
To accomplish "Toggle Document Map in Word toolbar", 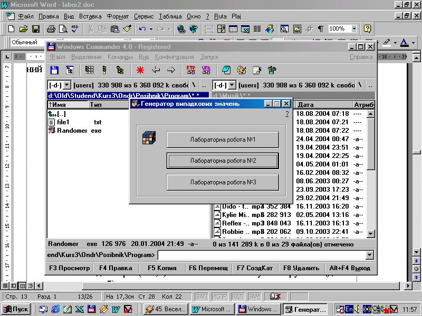I will point(284,28).
